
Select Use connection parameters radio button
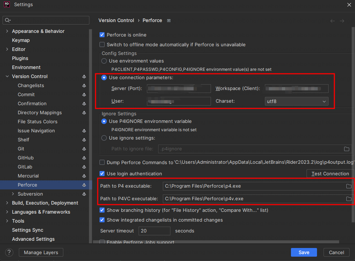104,78
